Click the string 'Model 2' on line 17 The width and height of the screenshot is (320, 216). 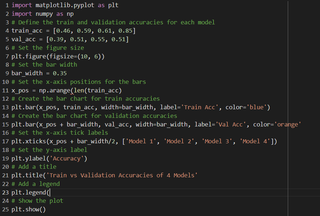pyautogui.click(x=179, y=141)
